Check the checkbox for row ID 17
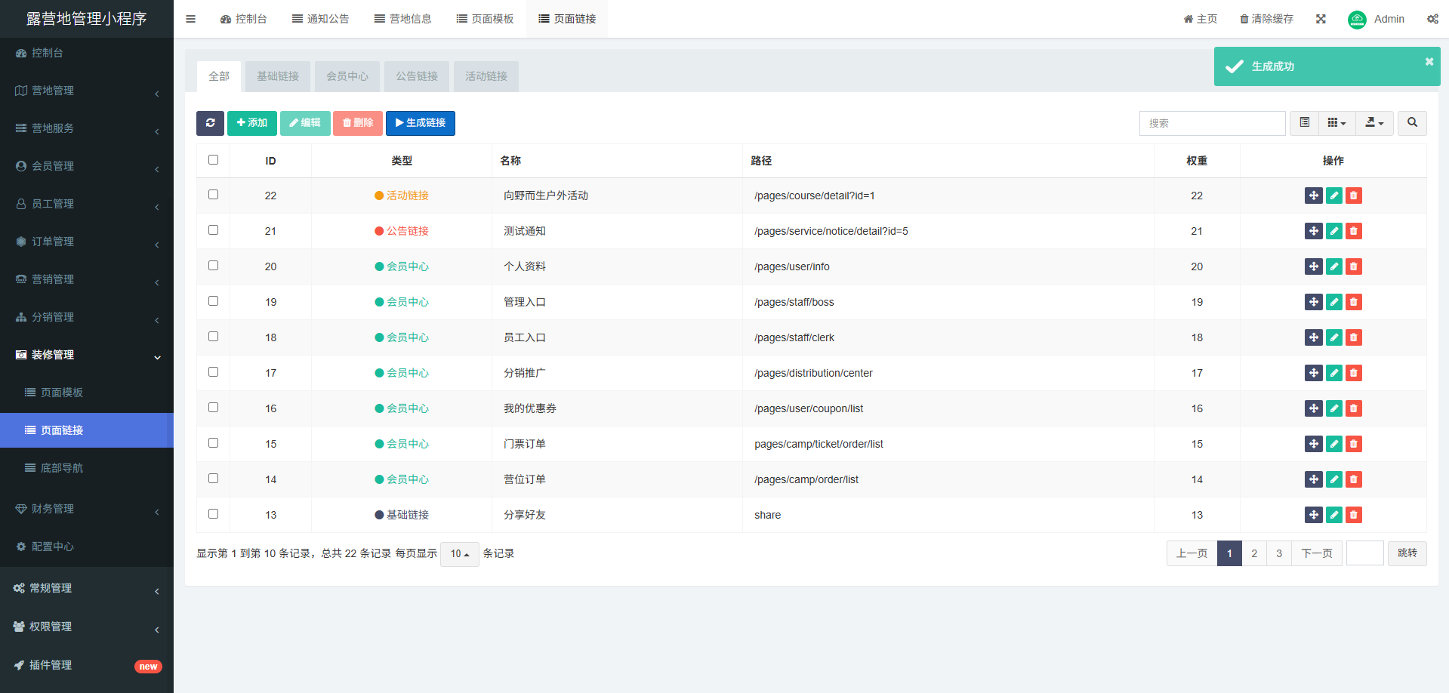 coord(213,371)
